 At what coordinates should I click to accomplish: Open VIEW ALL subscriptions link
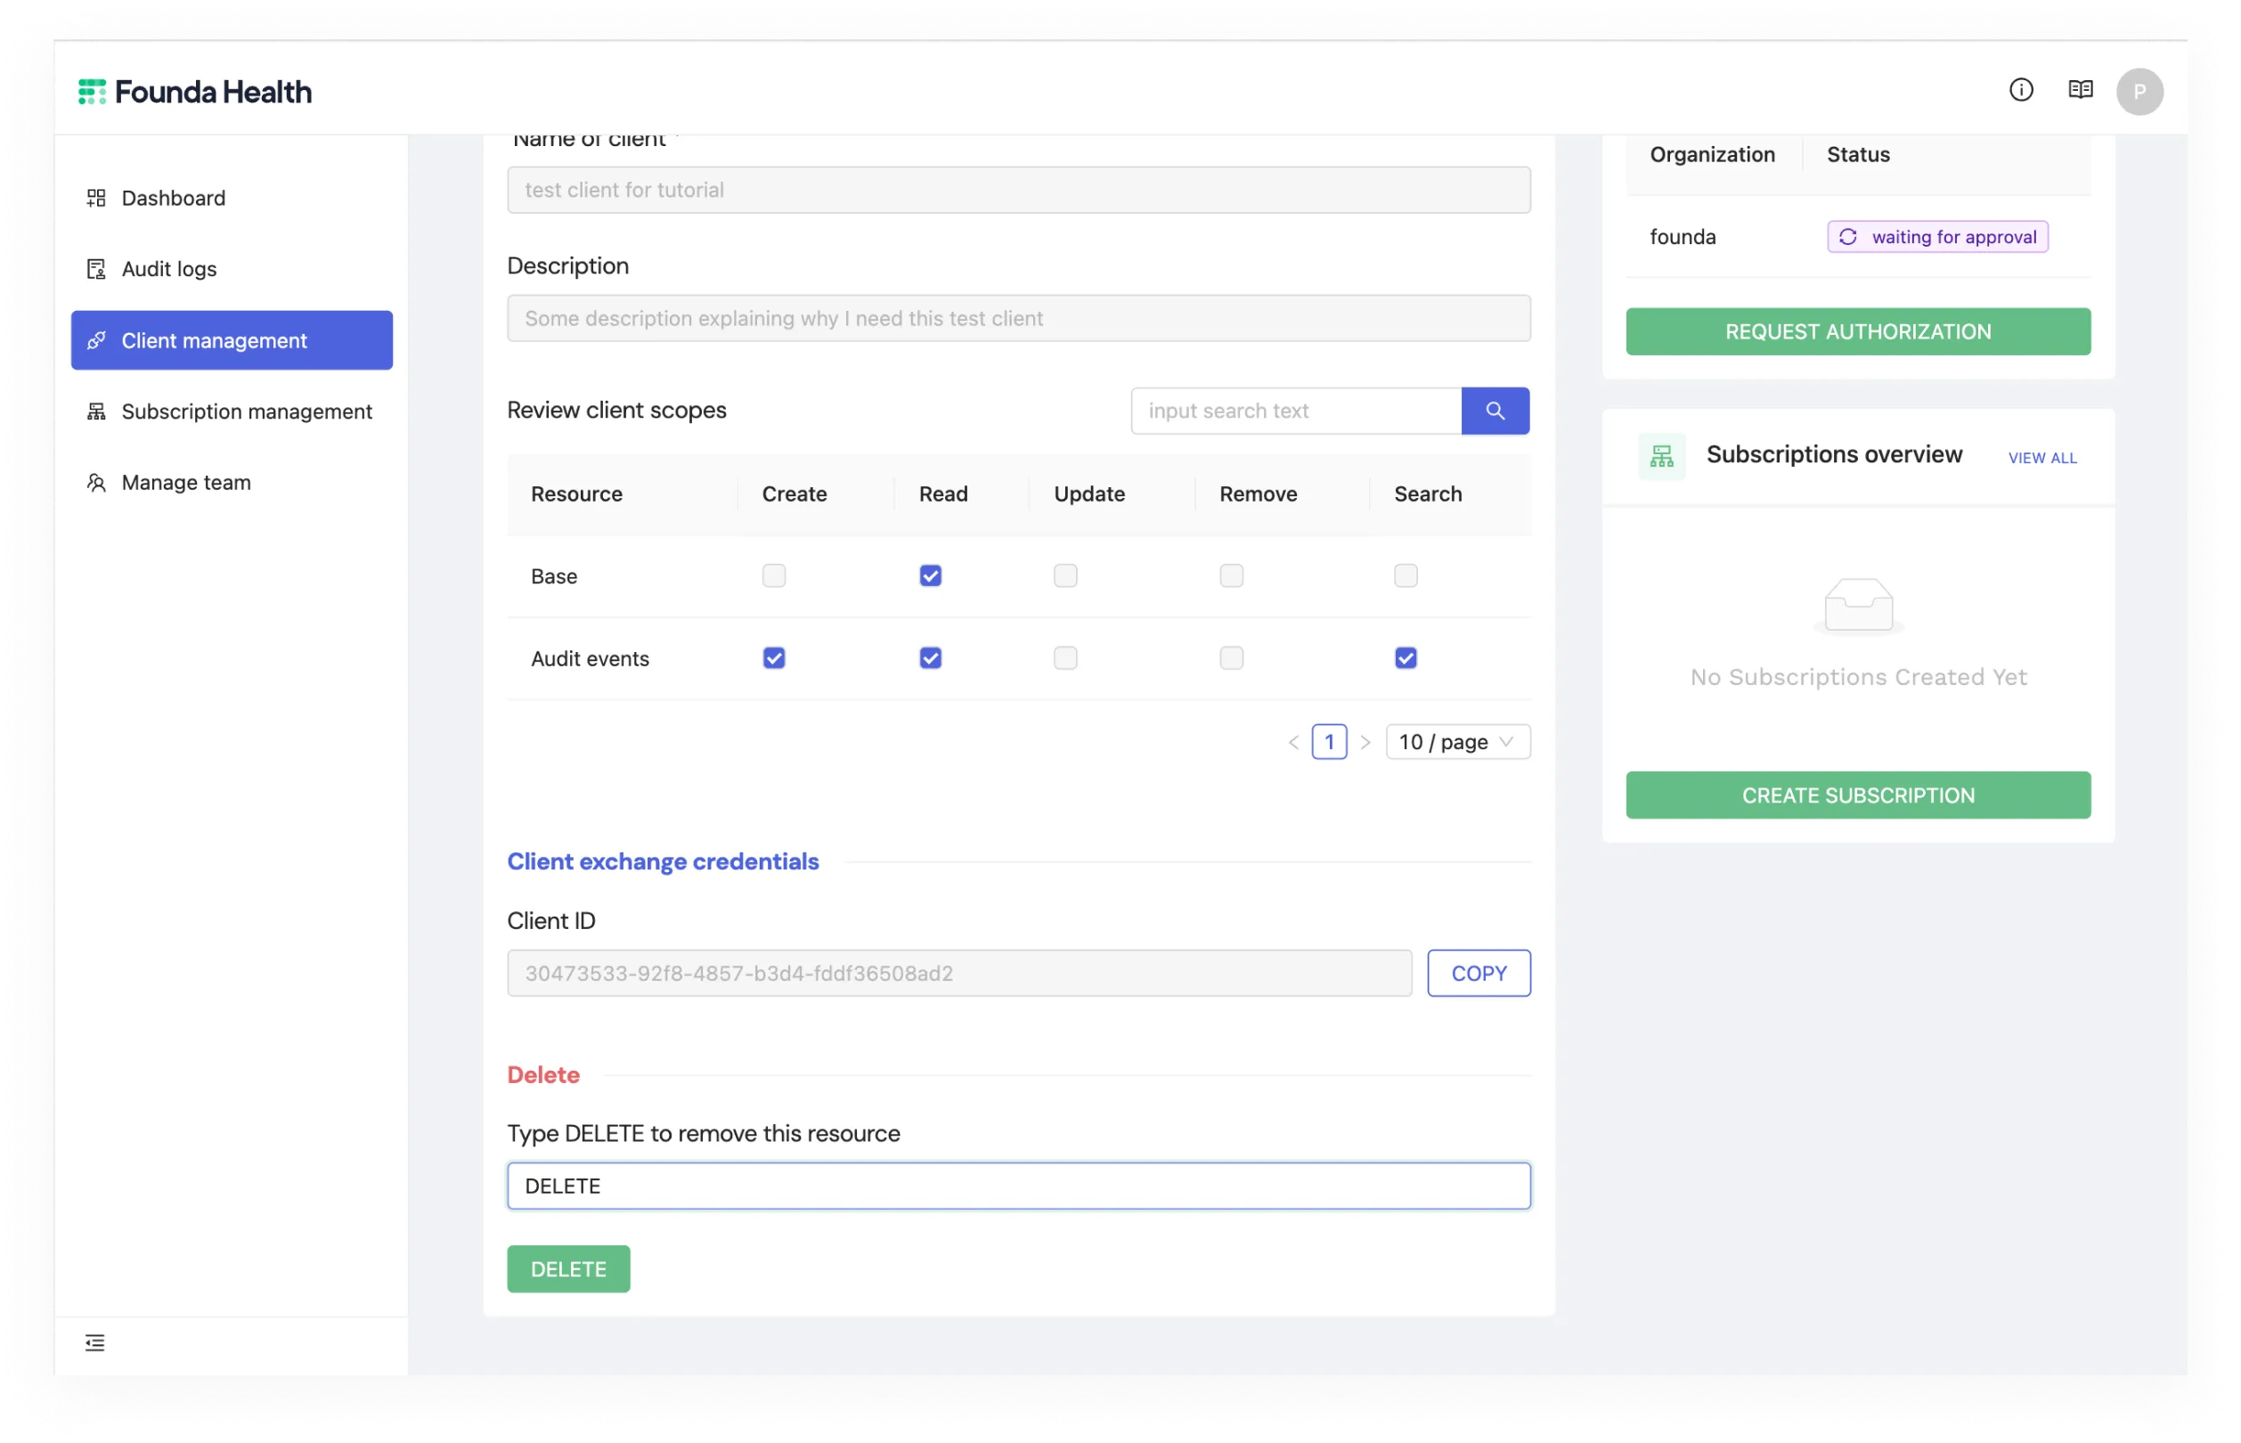[x=2041, y=457]
